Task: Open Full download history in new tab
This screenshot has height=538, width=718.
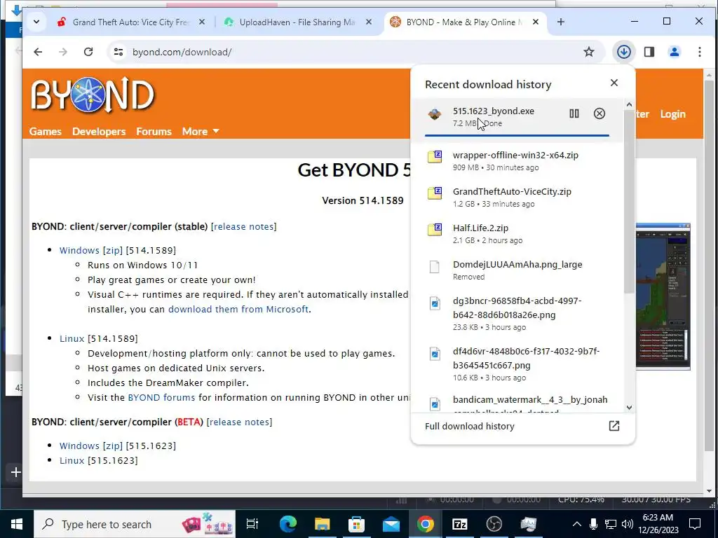Action: click(614, 426)
